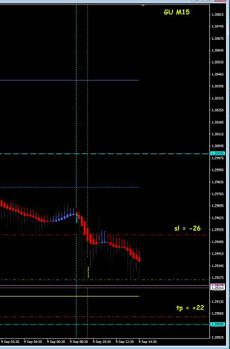Click price axis value 1.30045
The image size is (230, 349).
click(x=218, y=146)
